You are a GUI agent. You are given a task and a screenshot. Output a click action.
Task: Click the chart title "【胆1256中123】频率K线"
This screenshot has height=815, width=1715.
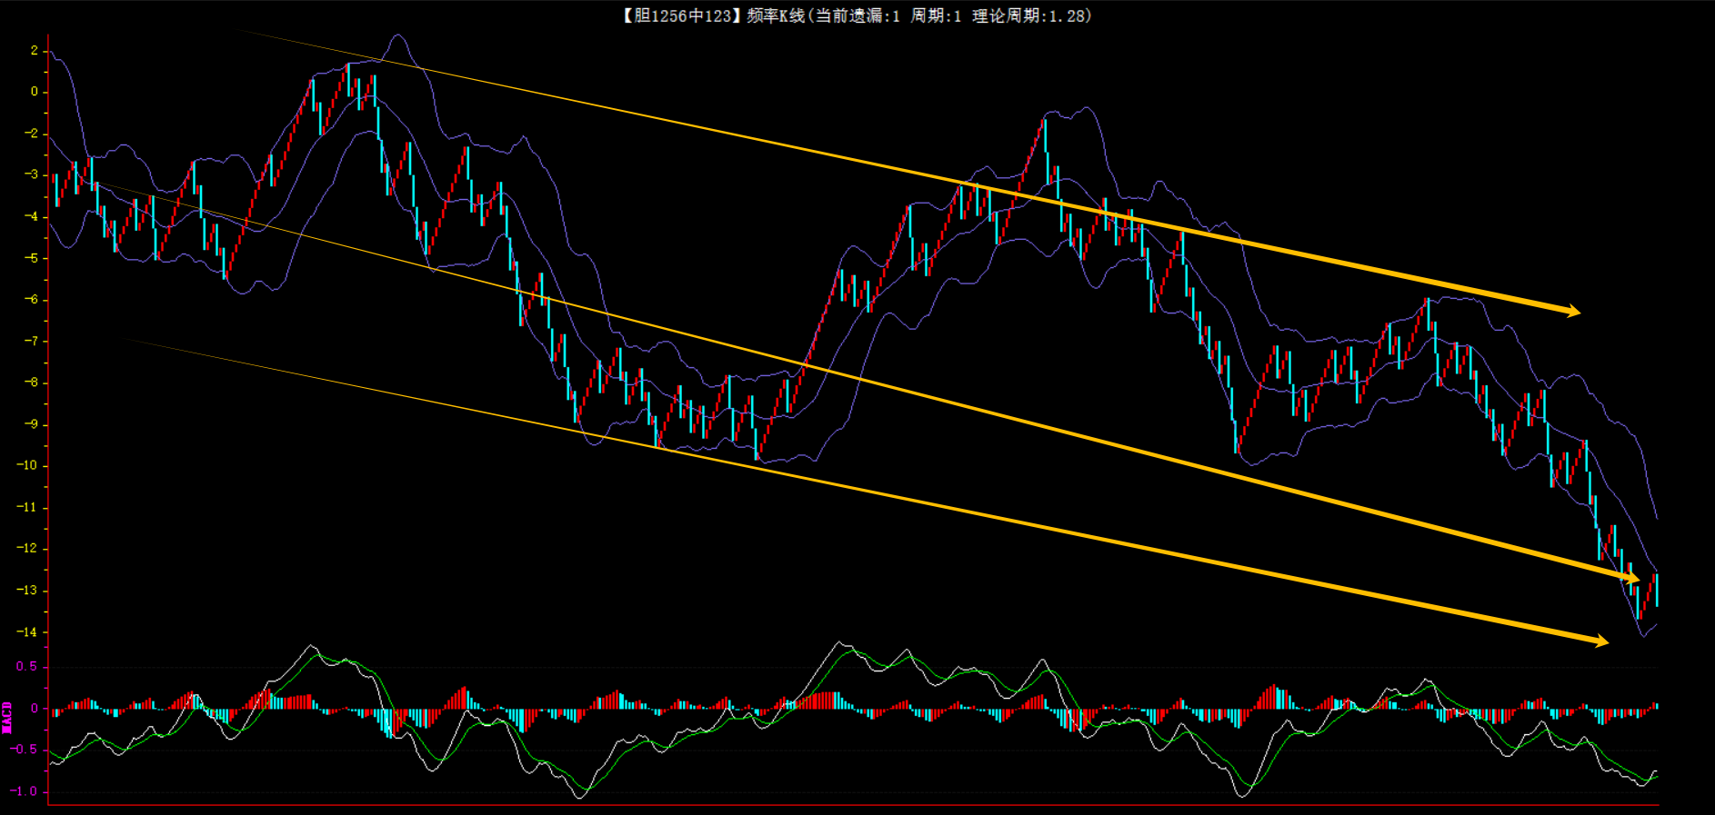click(x=714, y=15)
